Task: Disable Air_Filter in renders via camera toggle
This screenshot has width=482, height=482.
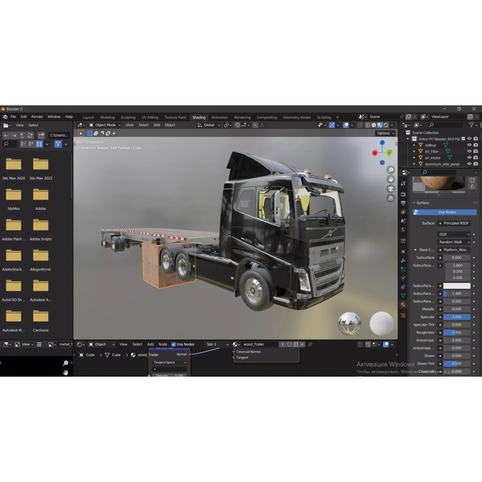Action: coord(476,151)
